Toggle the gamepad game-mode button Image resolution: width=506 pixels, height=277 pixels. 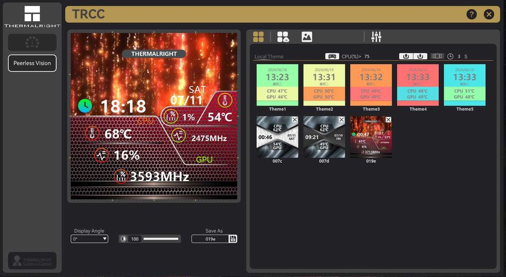click(x=332, y=56)
